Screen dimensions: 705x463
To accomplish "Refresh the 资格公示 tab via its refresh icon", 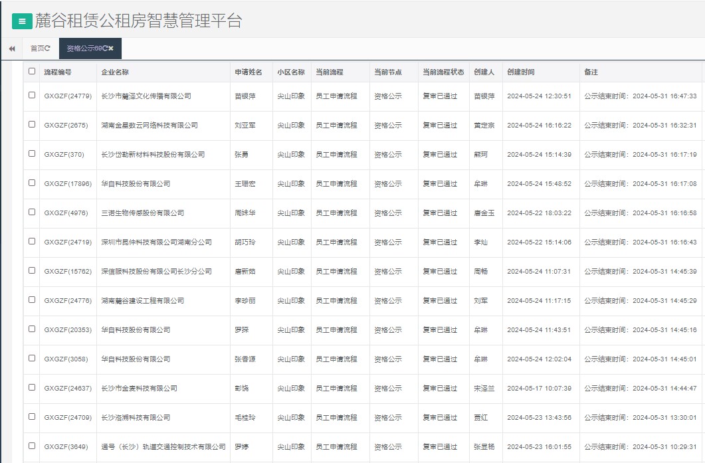I will click(104, 48).
